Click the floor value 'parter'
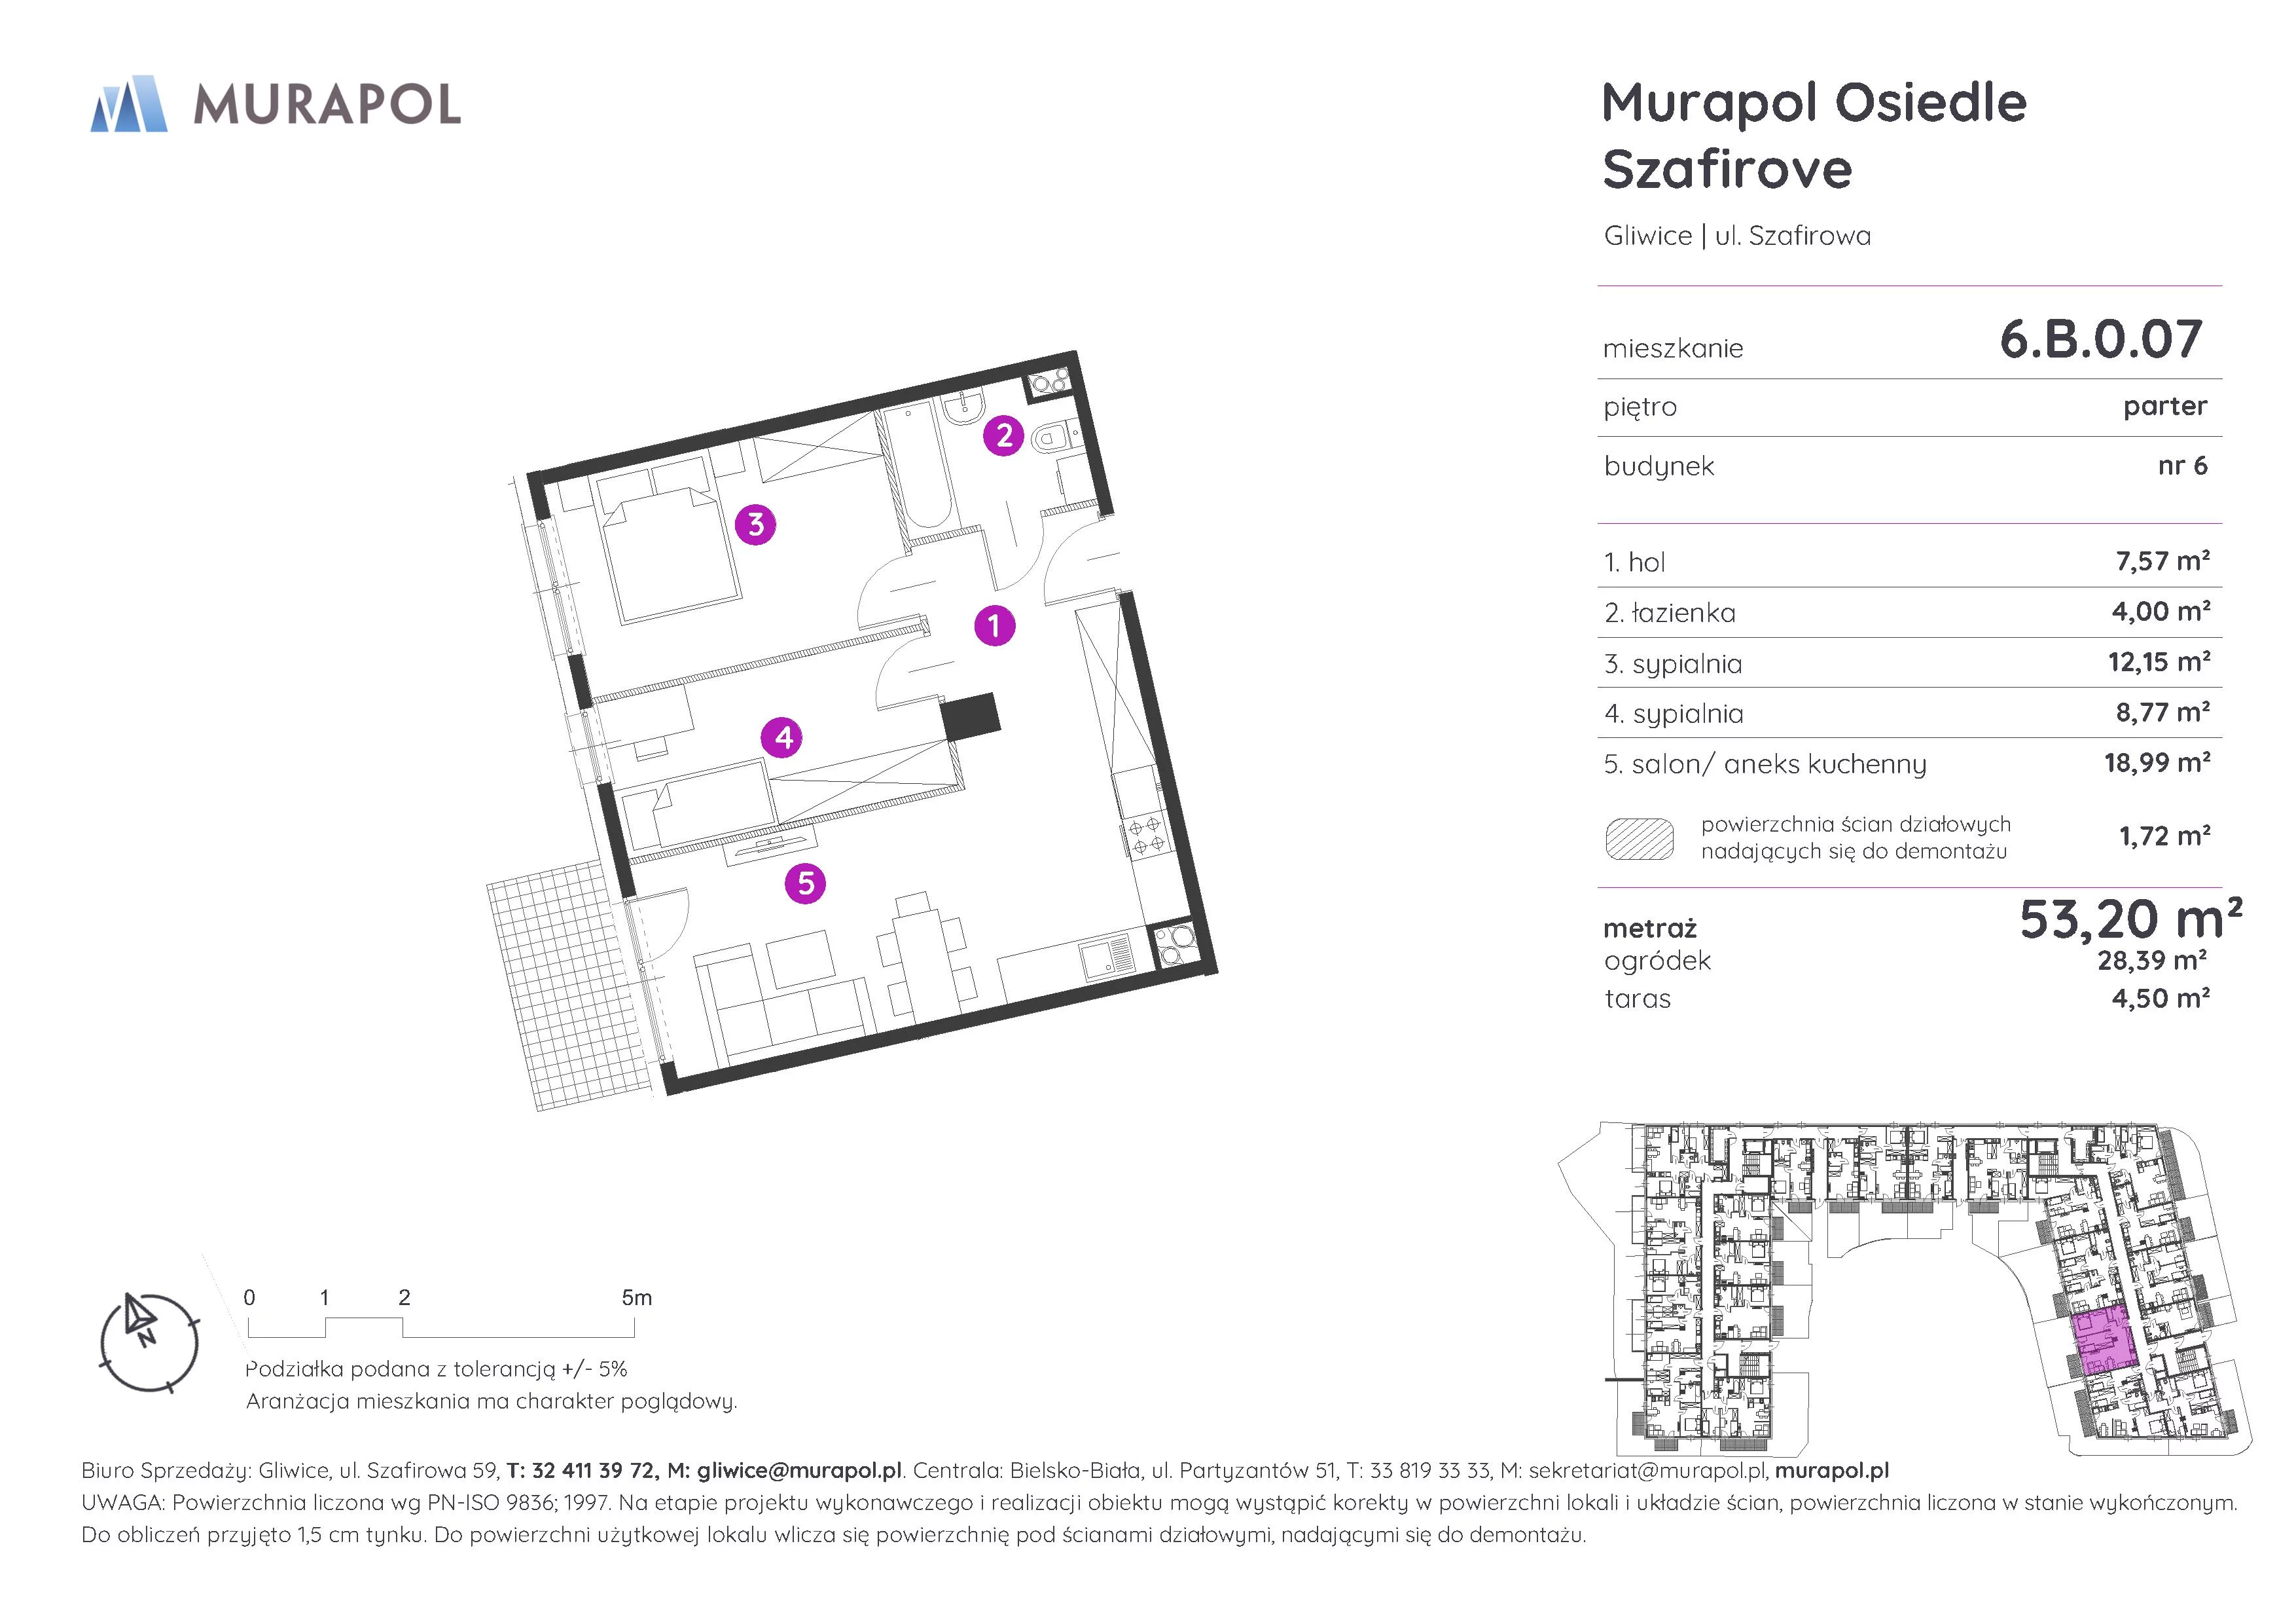2296x1624 pixels. (2165, 406)
